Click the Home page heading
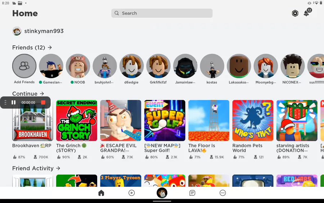 [x=25, y=13]
